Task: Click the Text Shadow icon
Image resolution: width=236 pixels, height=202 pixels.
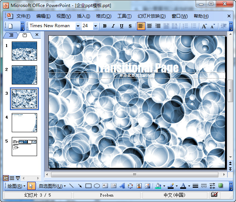Action: [x=130, y=26]
